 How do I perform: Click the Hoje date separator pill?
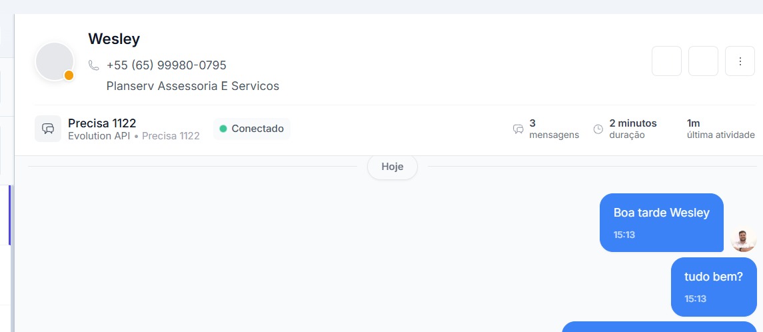[x=392, y=167]
